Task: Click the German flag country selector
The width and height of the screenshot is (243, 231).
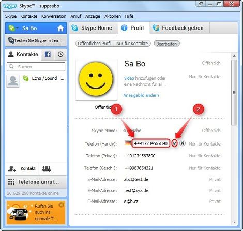Action: (x=128, y=143)
